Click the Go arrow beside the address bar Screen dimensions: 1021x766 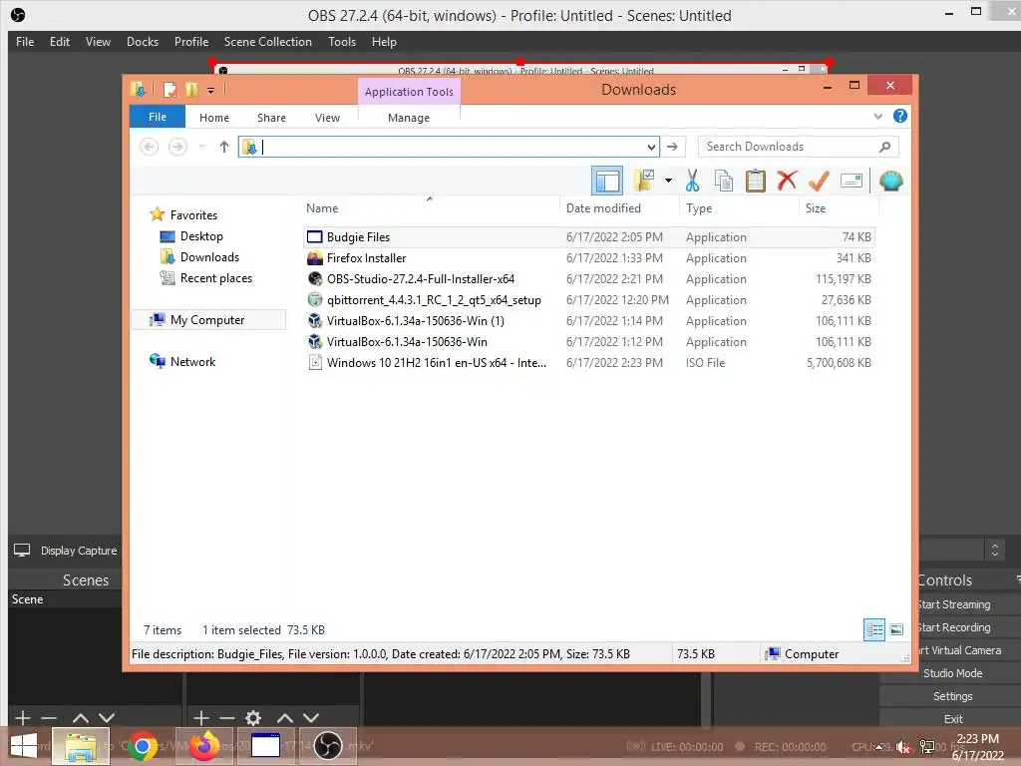click(672, 147)
